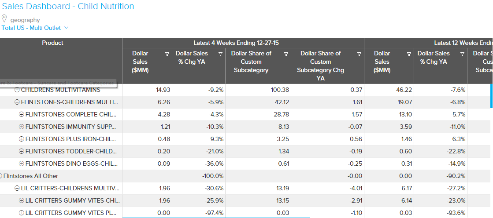Open the Total US - Multi Outlet dropdown
The image size is (493, 218).
[x=67, y=28]
